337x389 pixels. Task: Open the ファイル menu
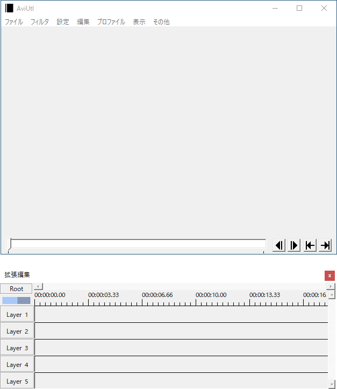click(x=14, y=22)
